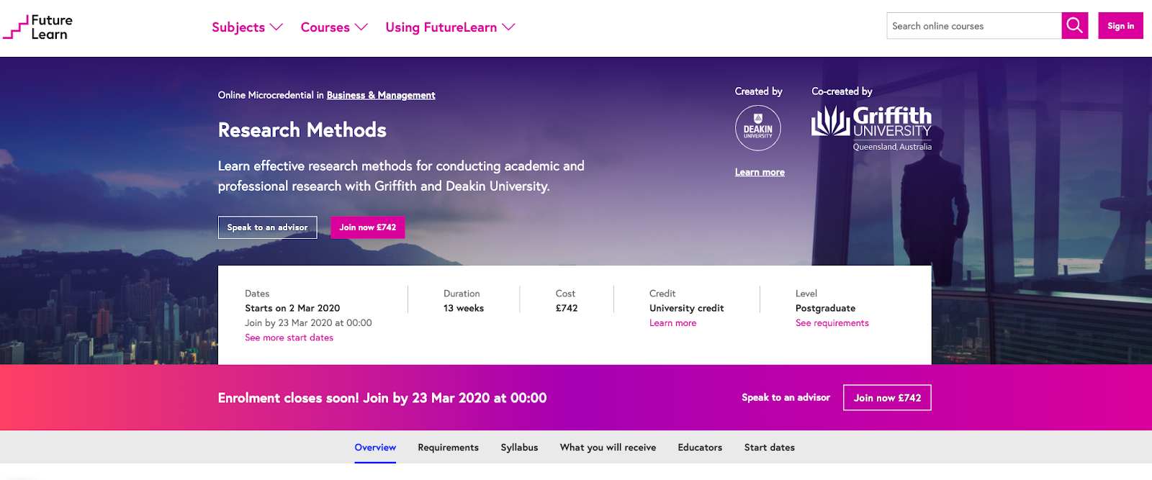The image size is (1152, 480).
Task: Click hero Speak to an advisor button
Action: coord(267,227)
